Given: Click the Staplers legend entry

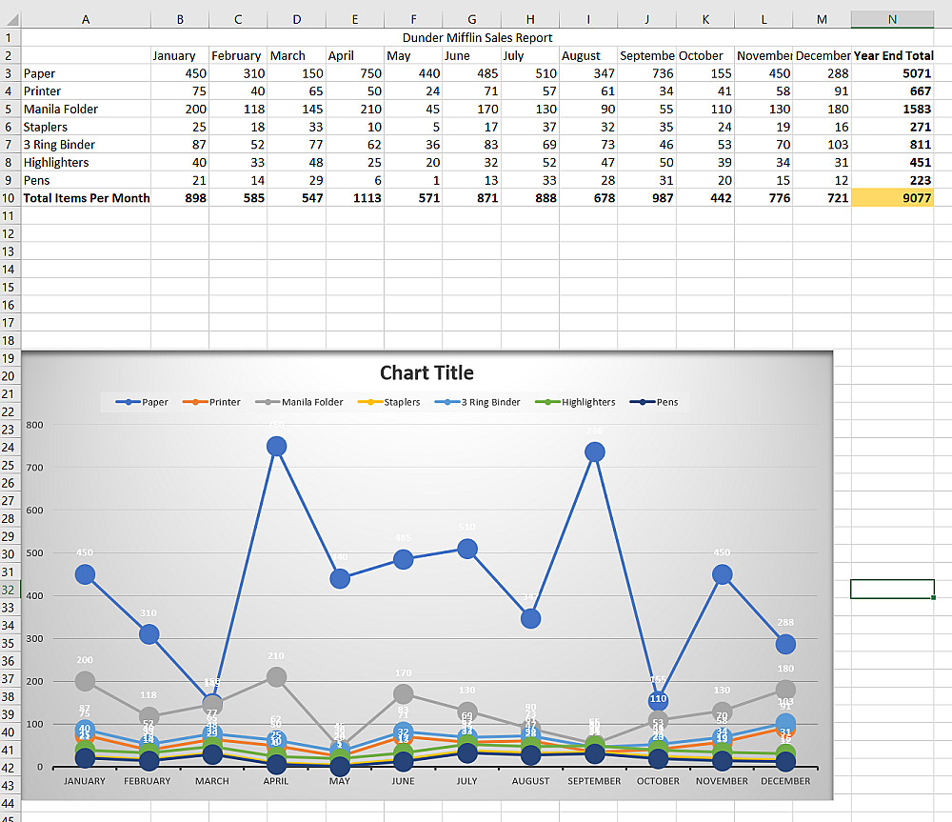Looking at the screenshot, I should 389,402.
